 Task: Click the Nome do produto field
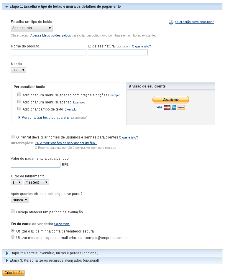pyautogui.click(x=49, y=52)
